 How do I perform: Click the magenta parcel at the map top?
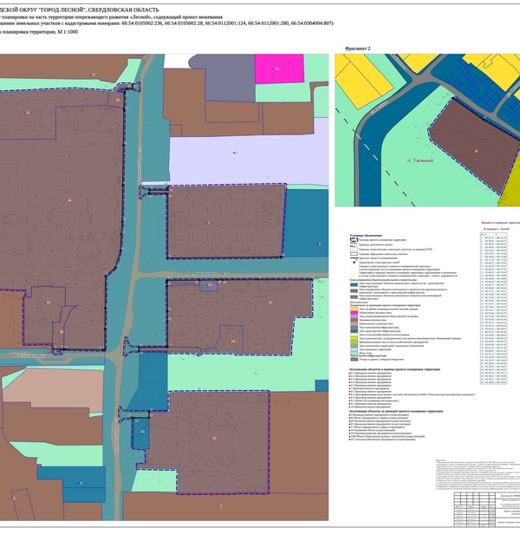pyautogui.click(x=279, y=68)
